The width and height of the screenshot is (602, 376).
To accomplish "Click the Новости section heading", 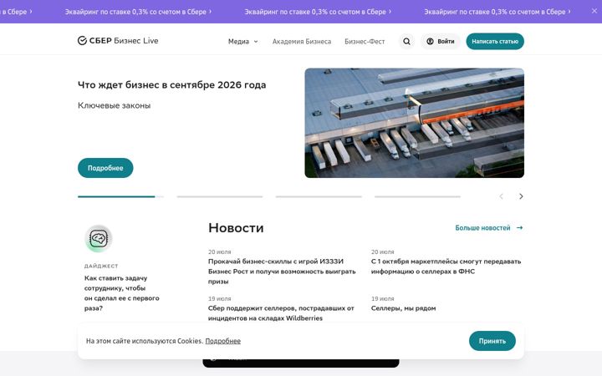I will click(236, 228).
